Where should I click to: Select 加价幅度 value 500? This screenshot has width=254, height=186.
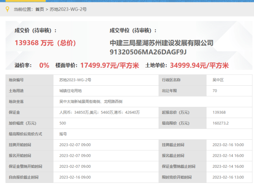[63, 123]
